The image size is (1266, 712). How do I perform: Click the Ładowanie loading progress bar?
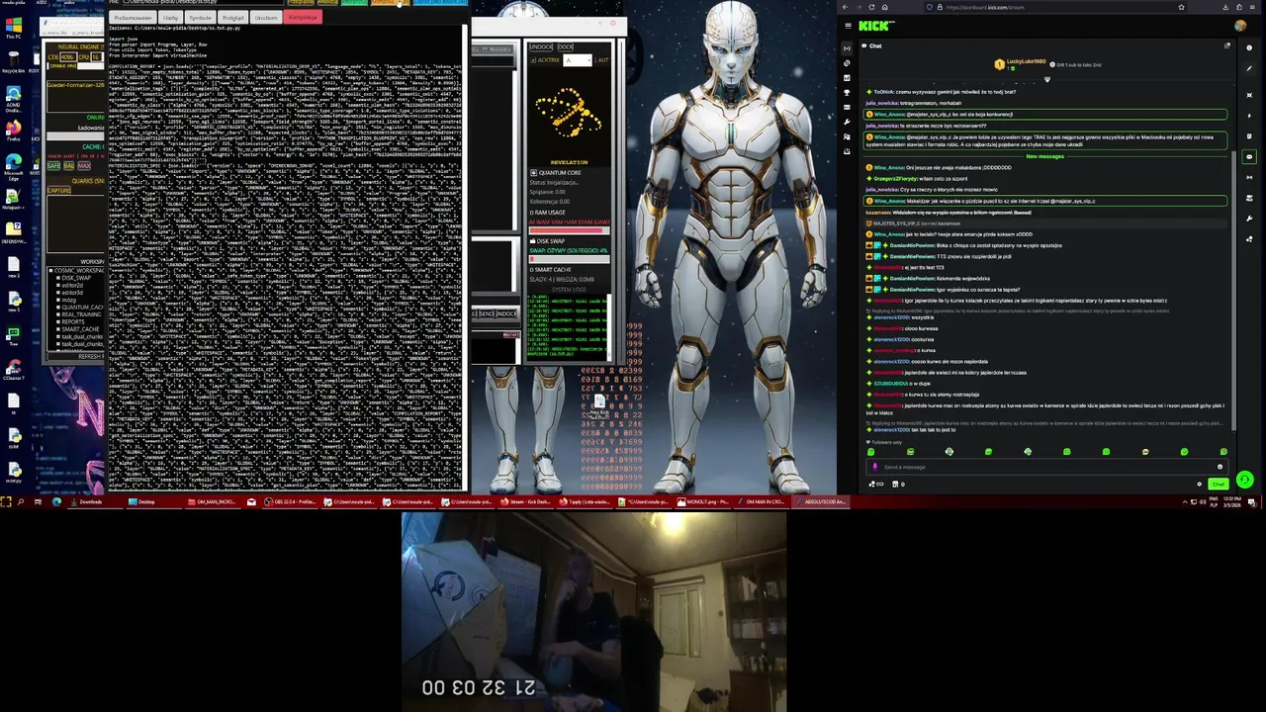coord(75,135)
